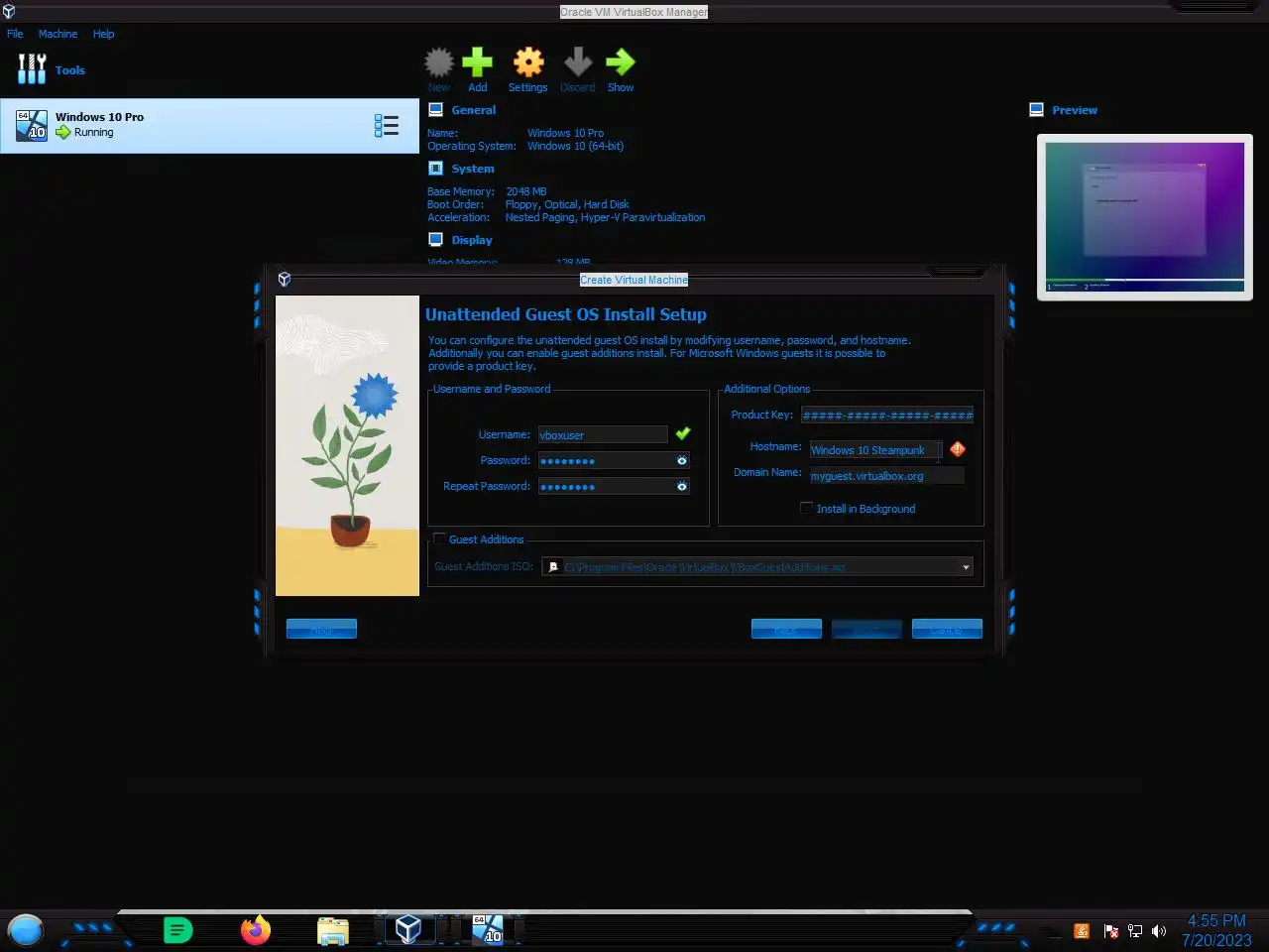Image resolution: width=1269 pixels, height=952 pixels.
Task: Click the System section chip icon
Action: pyautogui.click(x=435, y=169)
